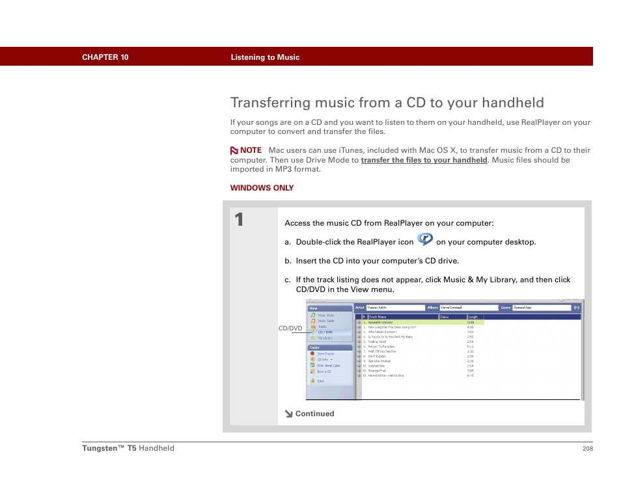Select track 'Don't Explain'
The width and height of the screenshot is (621, 480).
pos(377,356)
